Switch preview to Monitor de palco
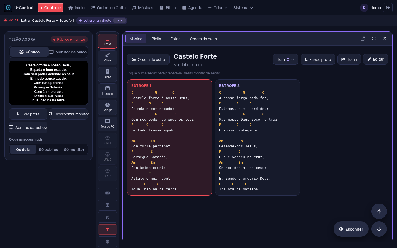 (x=68, y=52)
